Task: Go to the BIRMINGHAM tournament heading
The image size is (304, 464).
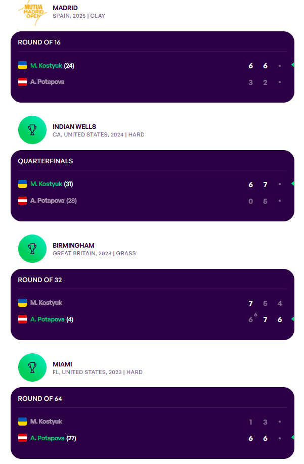Action: [x=73, y=246]
